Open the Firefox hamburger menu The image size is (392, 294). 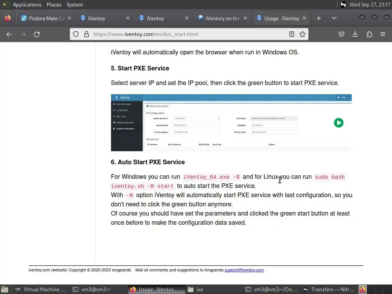(x=383, y=34)
